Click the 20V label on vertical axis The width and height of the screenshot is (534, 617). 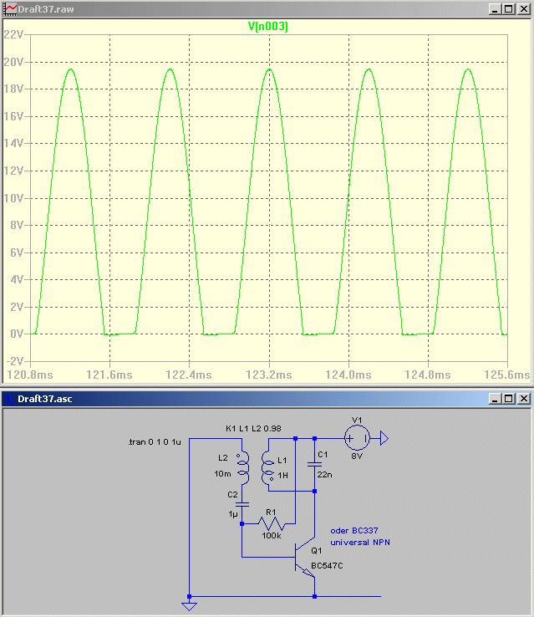[x=13, y=62]
